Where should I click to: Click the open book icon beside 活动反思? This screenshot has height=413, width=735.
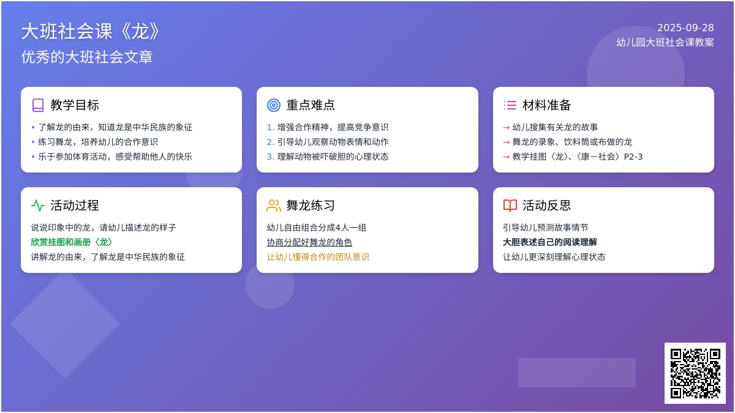(x=510, y=206)
